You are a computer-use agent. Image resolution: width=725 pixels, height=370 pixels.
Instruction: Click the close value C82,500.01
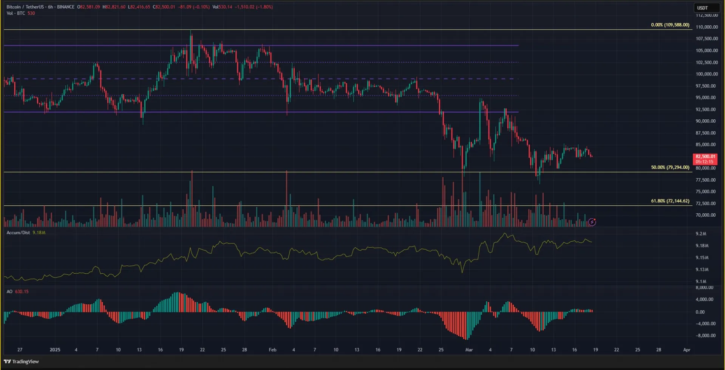(164, 7)
